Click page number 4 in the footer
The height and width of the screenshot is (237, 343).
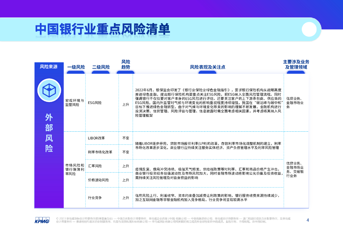[308, 220]
